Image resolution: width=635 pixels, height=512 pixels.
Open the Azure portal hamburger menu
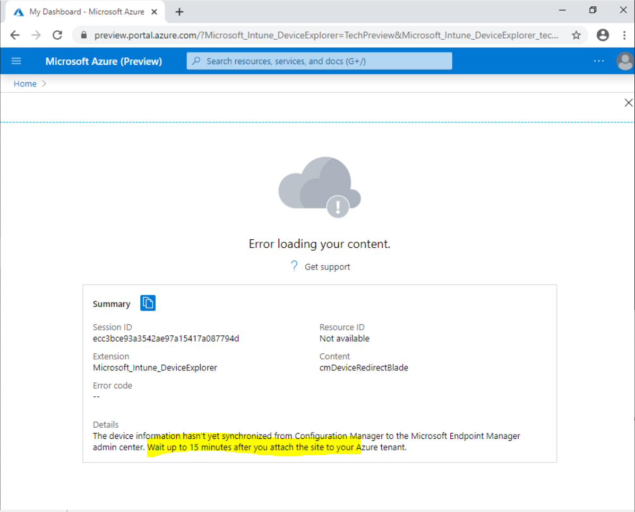tap(16, 61)
